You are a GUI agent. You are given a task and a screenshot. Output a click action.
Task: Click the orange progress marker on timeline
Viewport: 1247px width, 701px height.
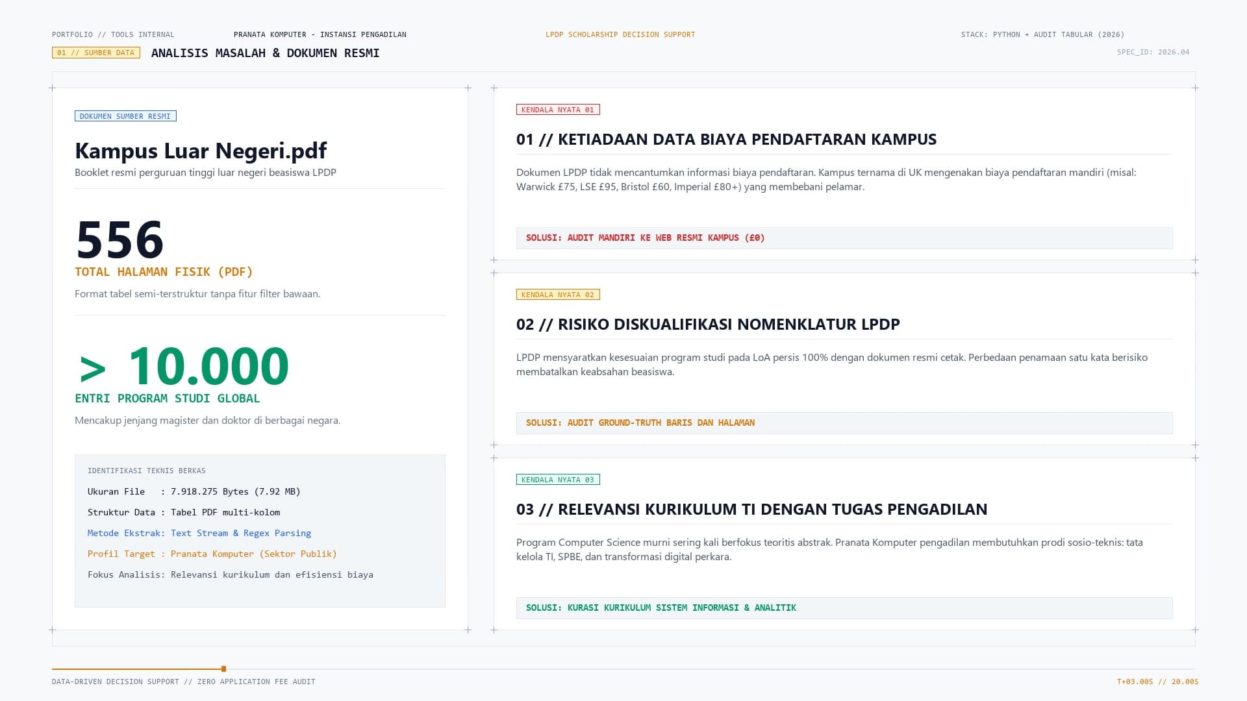coord(223,669)
